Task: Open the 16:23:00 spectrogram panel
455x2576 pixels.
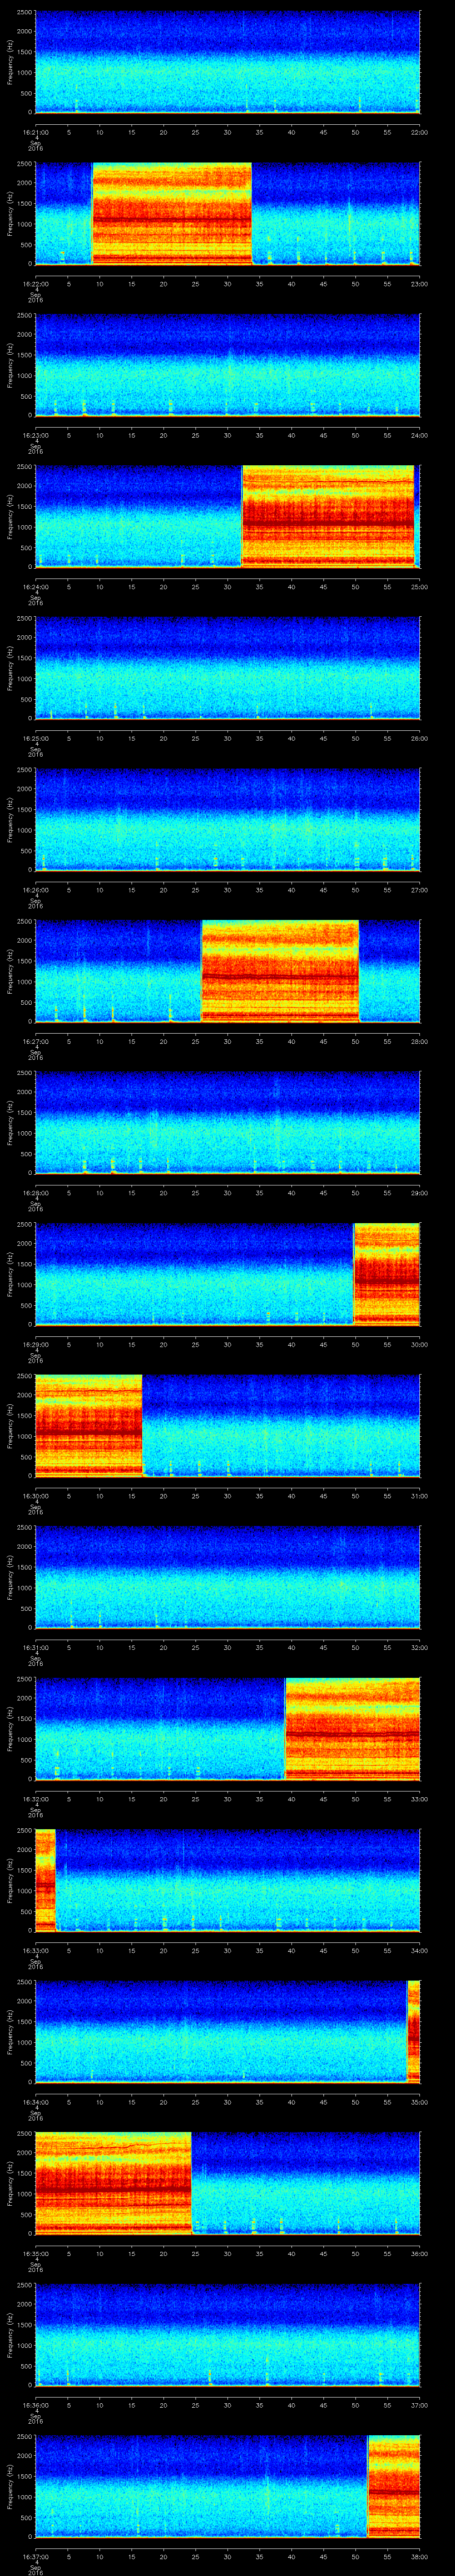Action: coord(227,364)
